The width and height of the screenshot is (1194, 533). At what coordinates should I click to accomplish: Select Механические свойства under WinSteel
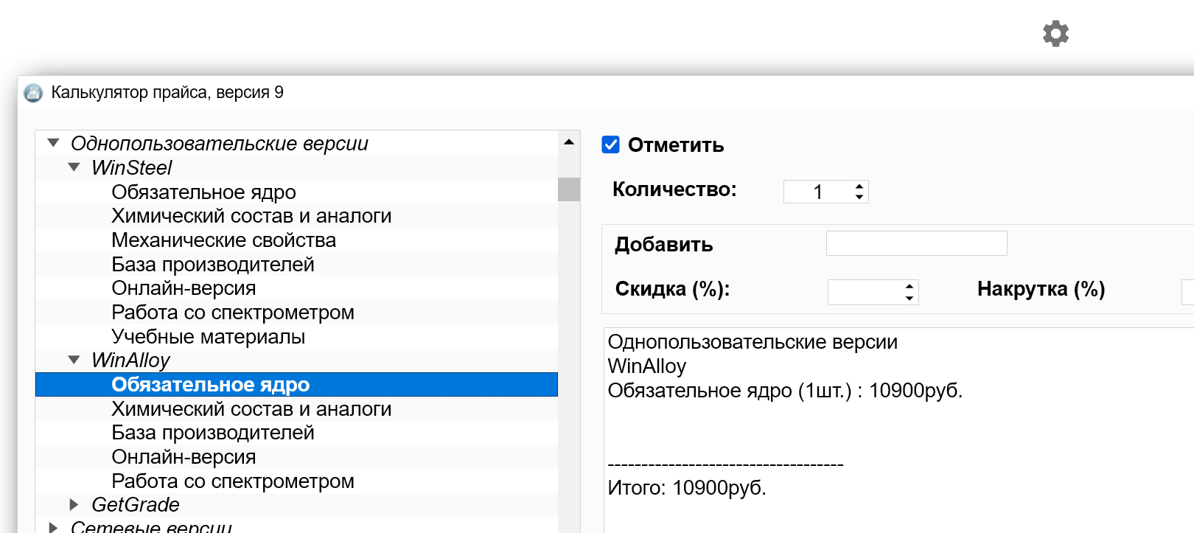(223, 240)
